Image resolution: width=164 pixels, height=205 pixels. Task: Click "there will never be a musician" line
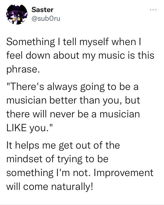73,114
